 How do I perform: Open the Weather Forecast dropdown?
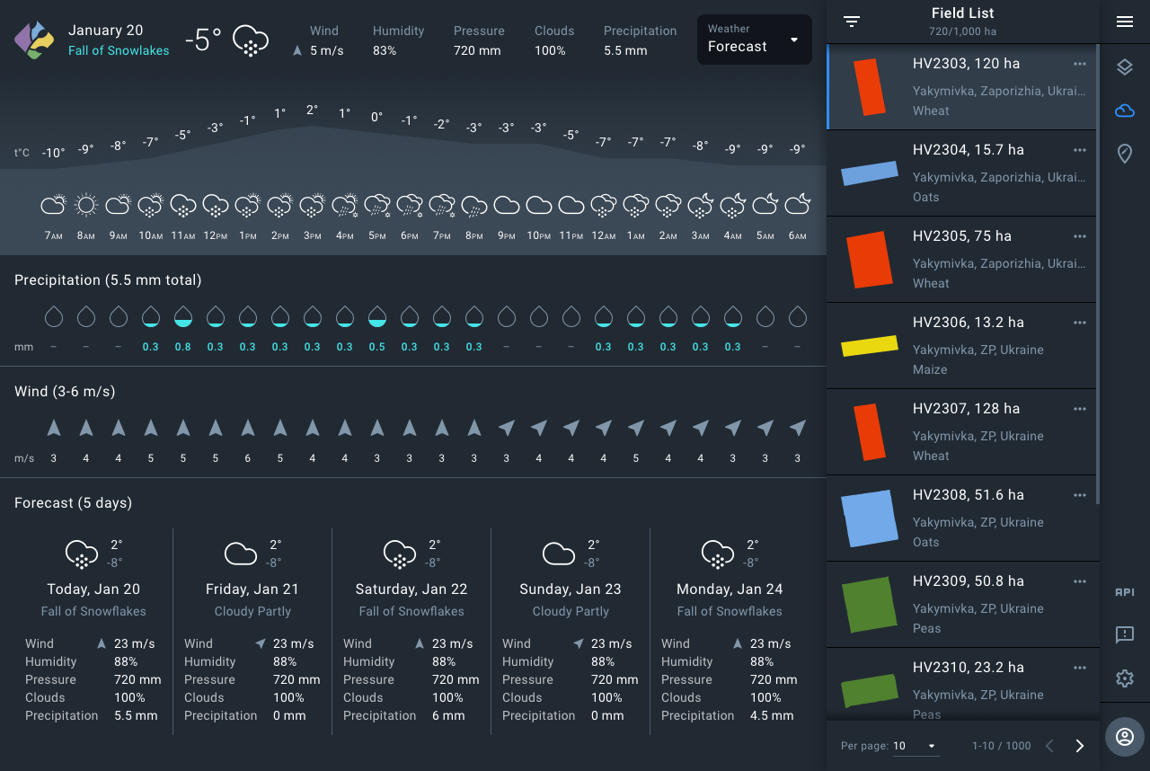click(754, 40)
